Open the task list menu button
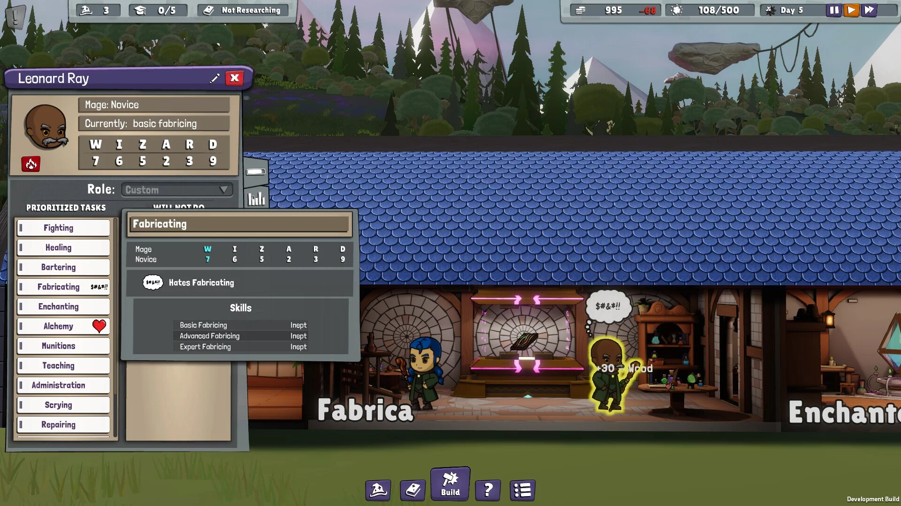The image size is (901, 506). point(522,490)
